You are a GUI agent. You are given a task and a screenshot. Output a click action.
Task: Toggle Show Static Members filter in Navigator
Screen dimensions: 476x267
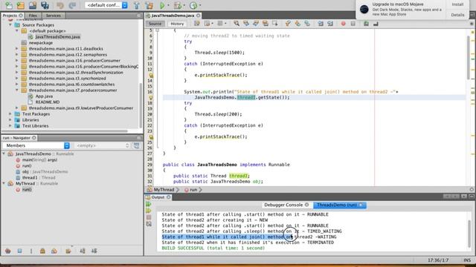[x=31, y=251]
